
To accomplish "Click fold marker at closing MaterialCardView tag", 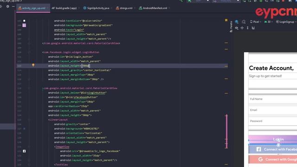I will pos(29,43).
